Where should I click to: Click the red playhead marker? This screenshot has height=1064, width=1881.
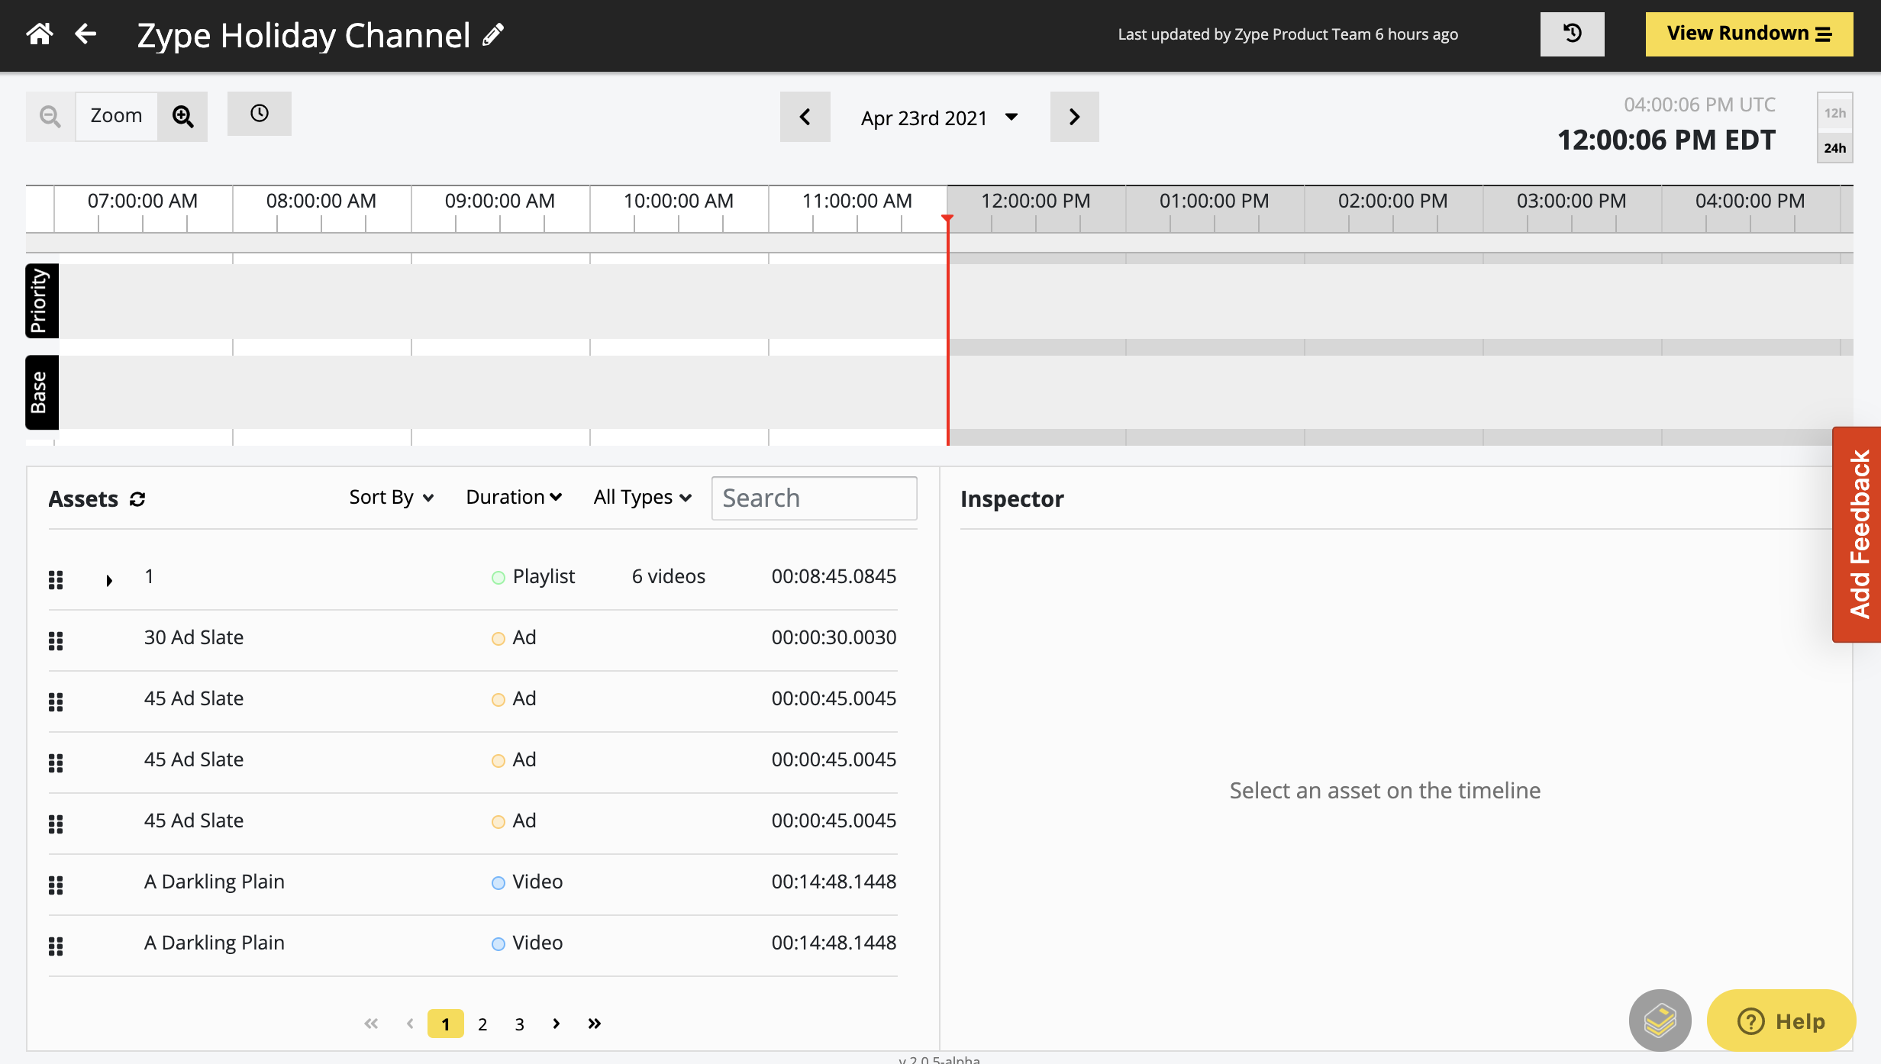pos(947,219)
